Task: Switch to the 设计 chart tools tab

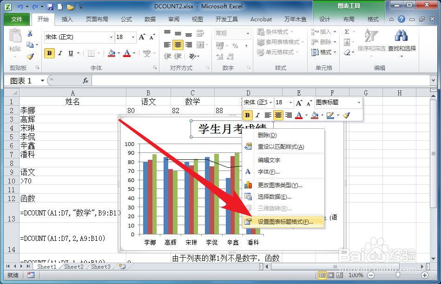Action: [x=324, y=19]
